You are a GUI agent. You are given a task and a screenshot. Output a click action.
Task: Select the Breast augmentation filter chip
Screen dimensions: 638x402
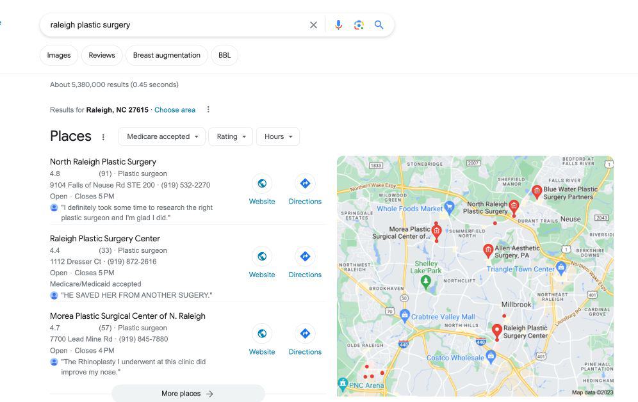[167, 55]
